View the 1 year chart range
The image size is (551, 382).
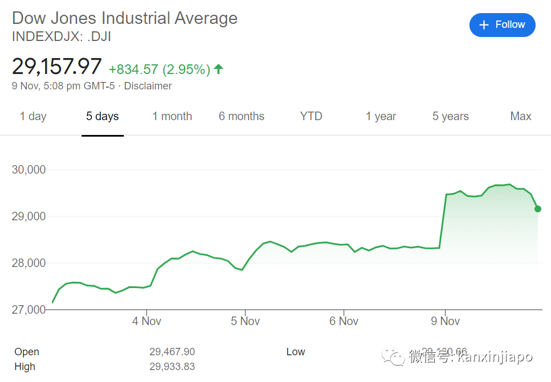(381, 116)
